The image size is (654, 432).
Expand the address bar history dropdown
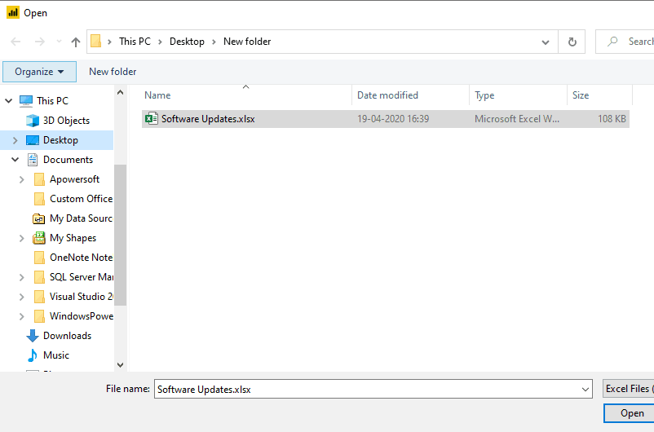point(546,42)
